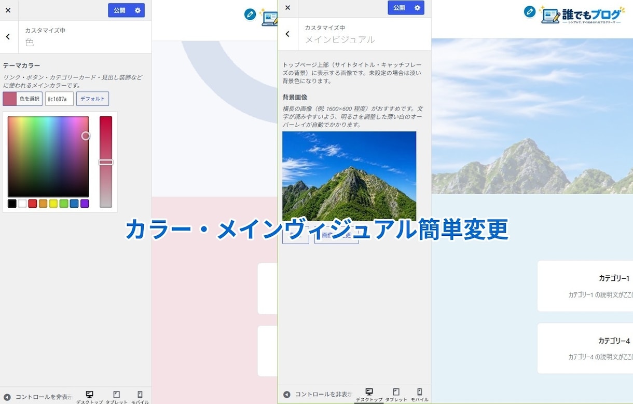The width and height of the screenshot is (633, 404).
Task: Click the vertical color slider handle
Action: (x=106, y=163)
